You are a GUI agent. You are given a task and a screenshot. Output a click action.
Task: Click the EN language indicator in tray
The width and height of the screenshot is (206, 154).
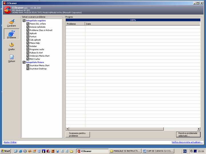coord(185,151)
